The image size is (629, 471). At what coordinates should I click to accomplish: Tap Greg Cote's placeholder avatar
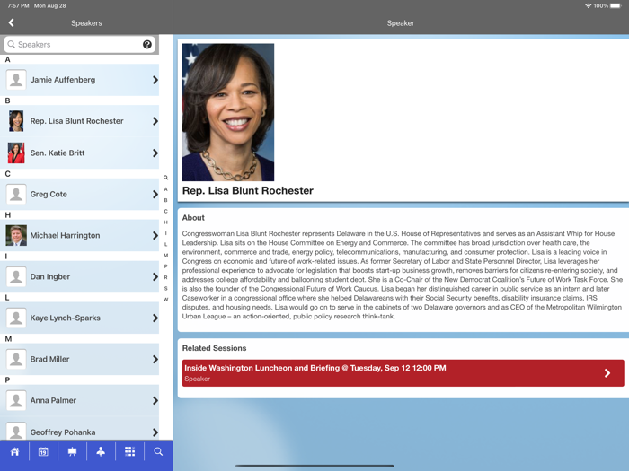[16, 195]
